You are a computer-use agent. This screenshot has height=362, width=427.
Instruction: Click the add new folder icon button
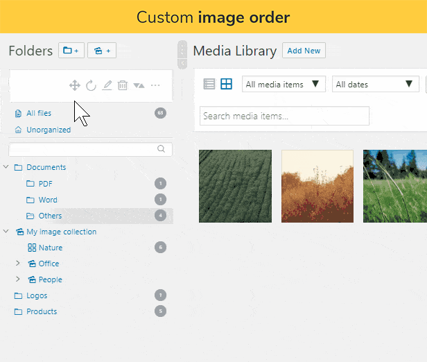pos(71,51)
